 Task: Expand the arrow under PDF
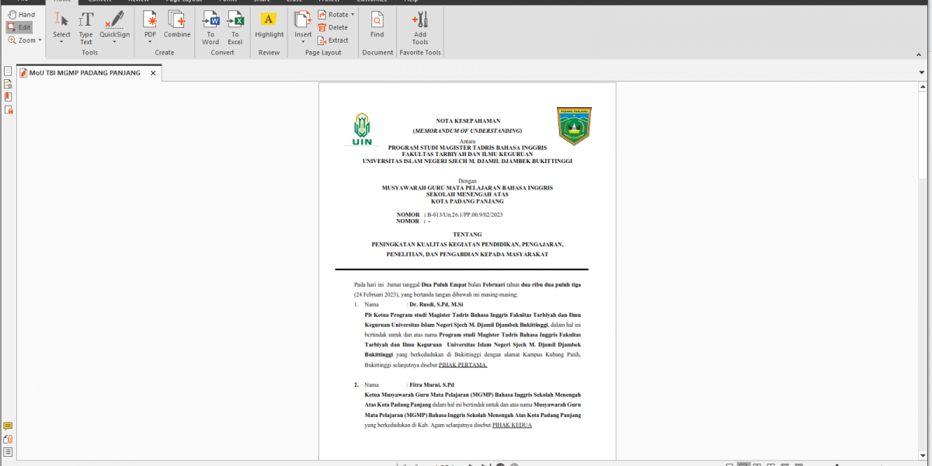(151, 42)
